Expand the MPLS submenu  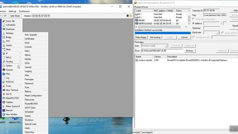pyautogui.click(x=12, y=58)
